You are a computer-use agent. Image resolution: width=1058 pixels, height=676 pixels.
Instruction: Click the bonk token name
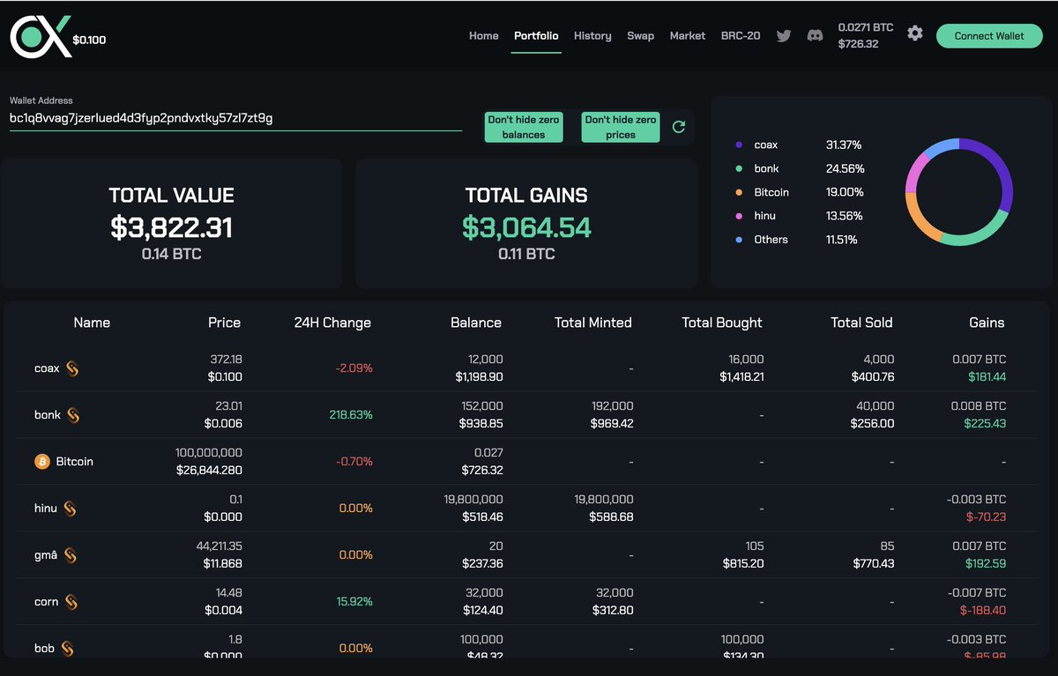pos(48,415)
